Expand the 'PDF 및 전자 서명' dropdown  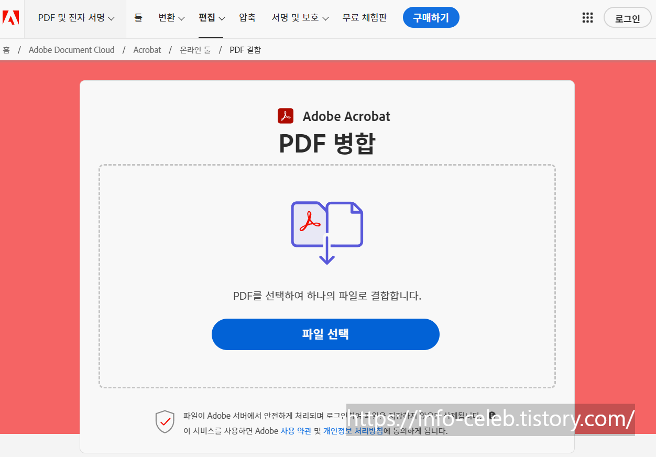(76, 18)
